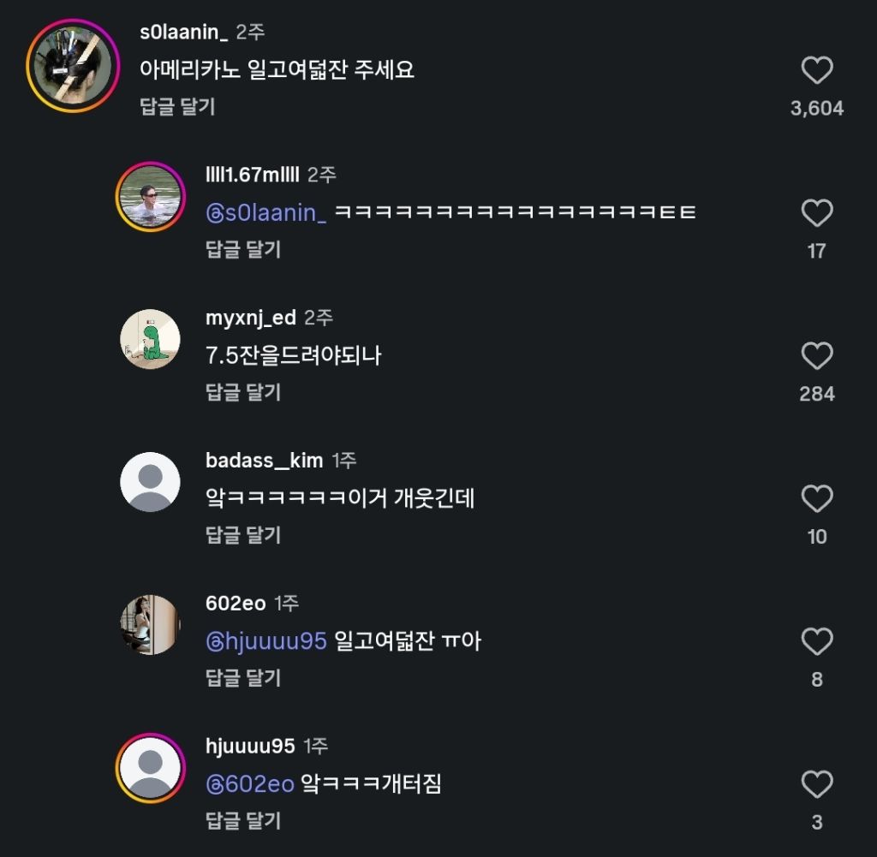877x857 pixels.
Task: Open badass__kim's default avatar
Action: pyautogui.click(x=151, y=482)
